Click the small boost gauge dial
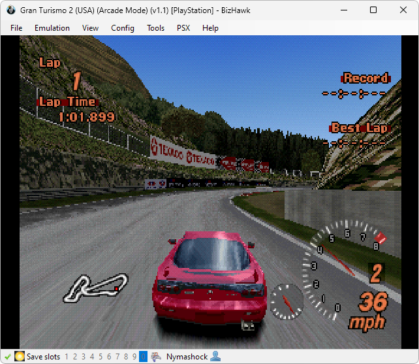 pyautogui.click(x=287, y=301)
